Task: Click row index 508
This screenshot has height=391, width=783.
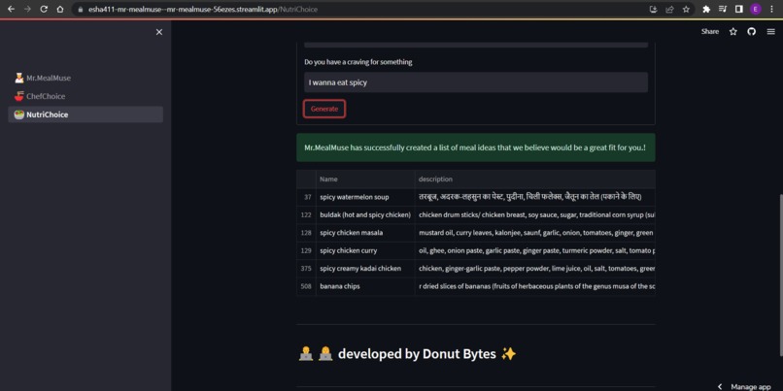Action: [306, 286]
